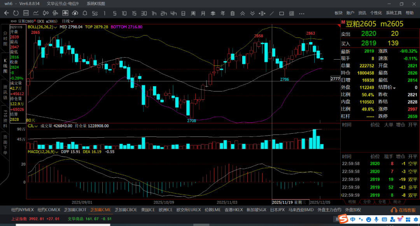Click the lightning trend indicator icon
This screenshot has height=226, width=420.
click(55, 13)
